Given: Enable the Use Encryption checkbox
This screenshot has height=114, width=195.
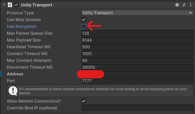Looking at the screenshot, I should 84,26.
